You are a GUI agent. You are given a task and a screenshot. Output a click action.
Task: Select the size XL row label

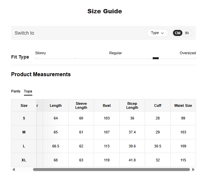(x=24, y=160)
